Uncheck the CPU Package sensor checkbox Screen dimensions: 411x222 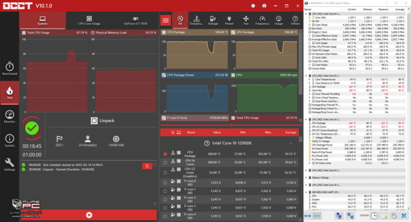tap(165, 154)
